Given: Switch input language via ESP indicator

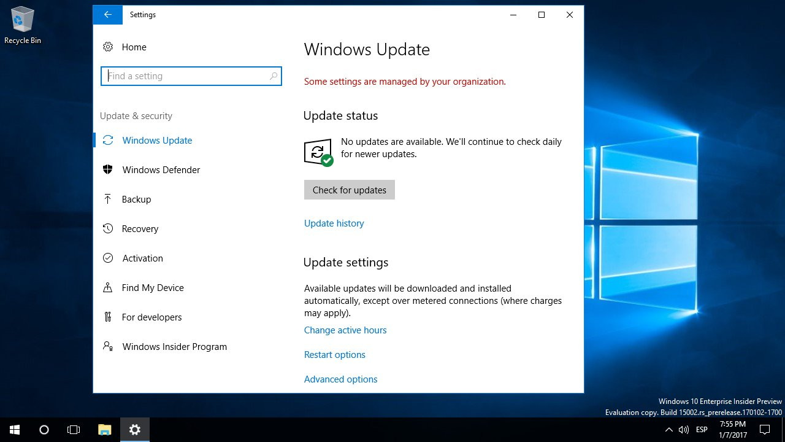Looking at the screenshot, I should tap(702, 430).
